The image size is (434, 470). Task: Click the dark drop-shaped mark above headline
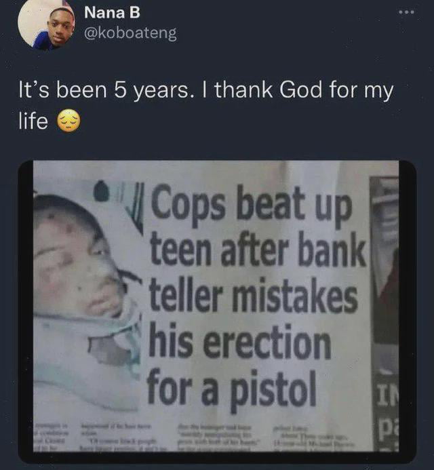pos(101,192)
